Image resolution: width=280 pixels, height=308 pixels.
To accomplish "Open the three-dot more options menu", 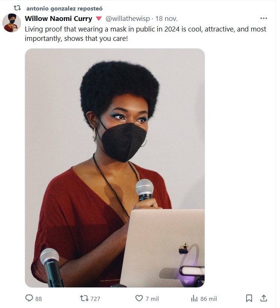I will [x=263, y=18].
